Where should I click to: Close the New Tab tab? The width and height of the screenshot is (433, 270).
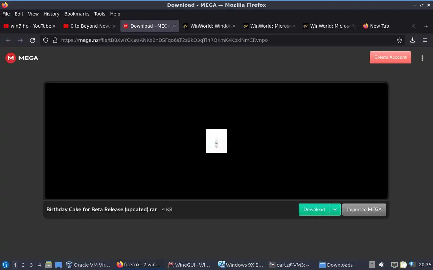click(x=413, y=26)
